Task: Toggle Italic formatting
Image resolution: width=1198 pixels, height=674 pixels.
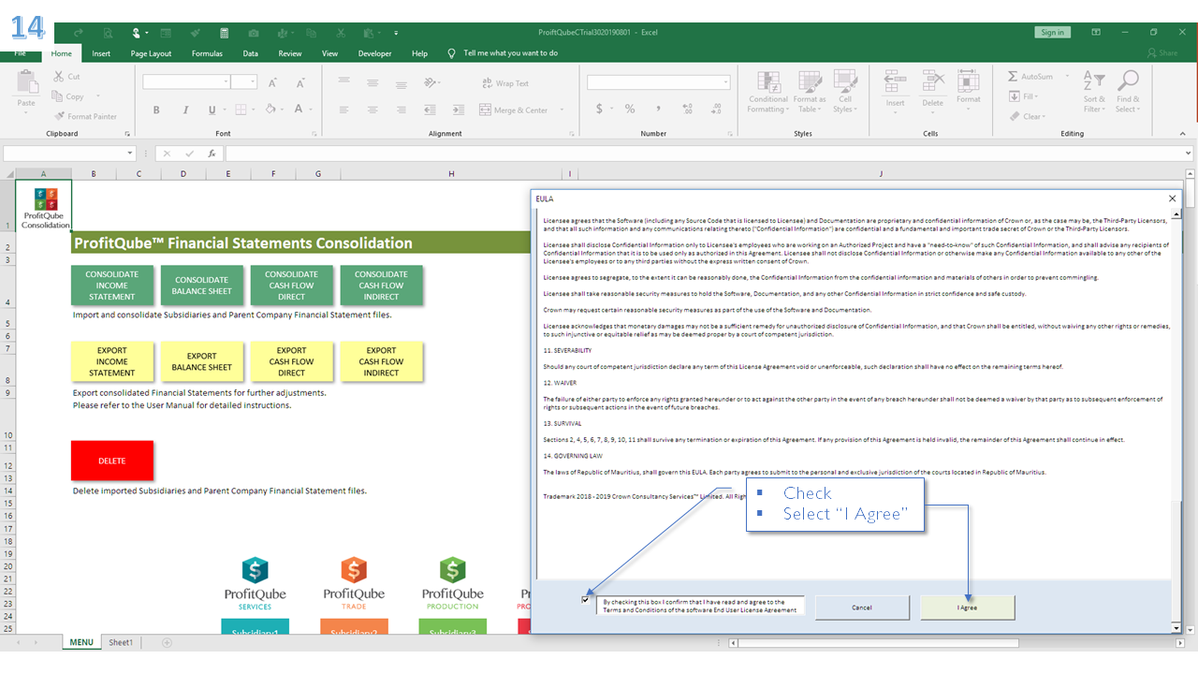Action: click(184, 110)
